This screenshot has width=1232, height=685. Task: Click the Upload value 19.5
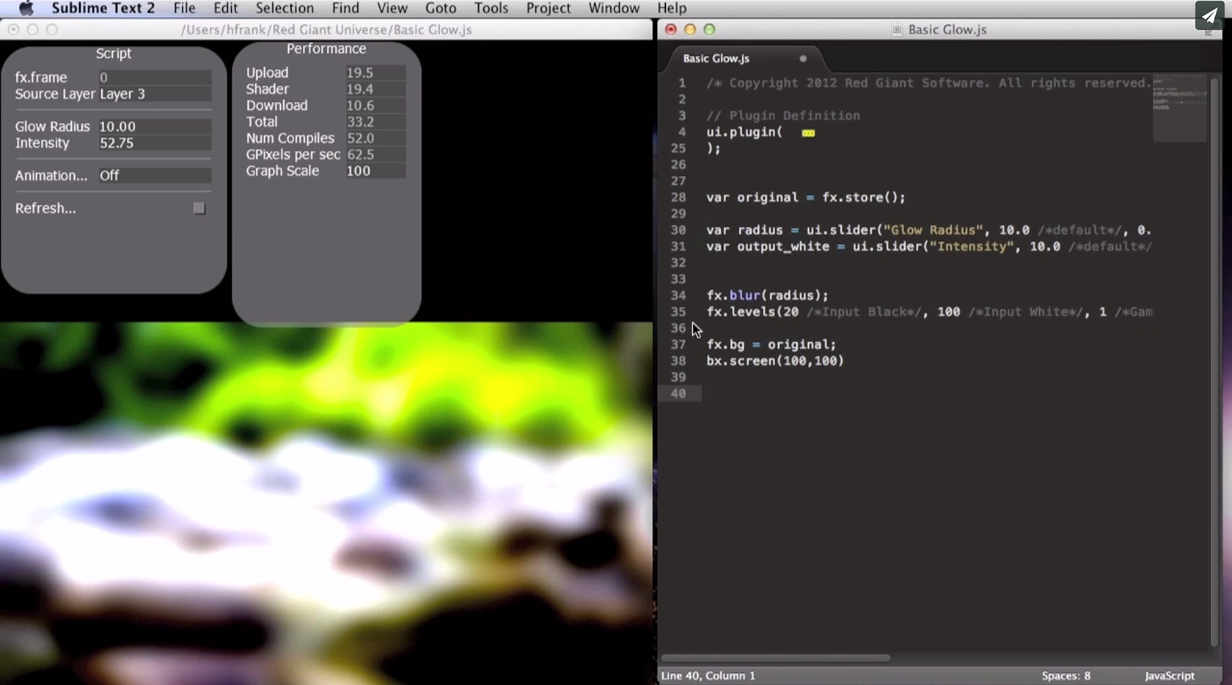(375, 73)
